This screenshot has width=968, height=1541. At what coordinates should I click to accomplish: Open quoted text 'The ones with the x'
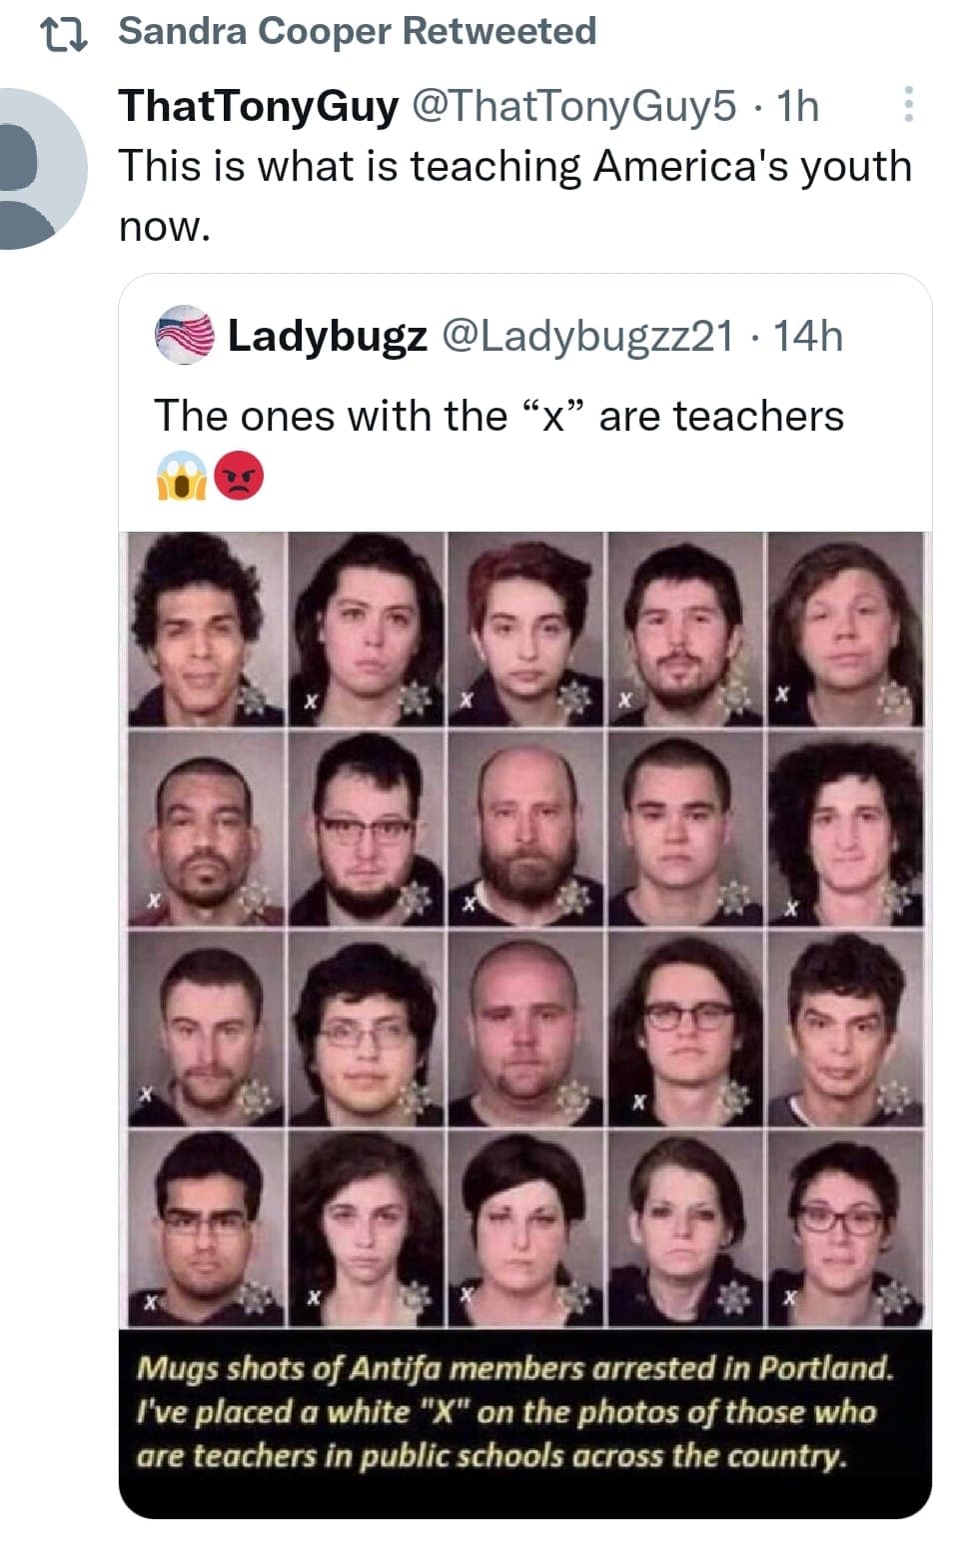coord(499,416)
